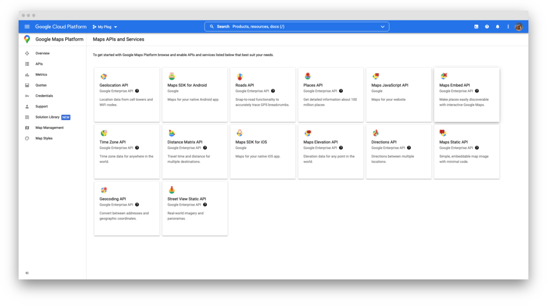Open the Geolocation API card title

[x=114, y=85]
